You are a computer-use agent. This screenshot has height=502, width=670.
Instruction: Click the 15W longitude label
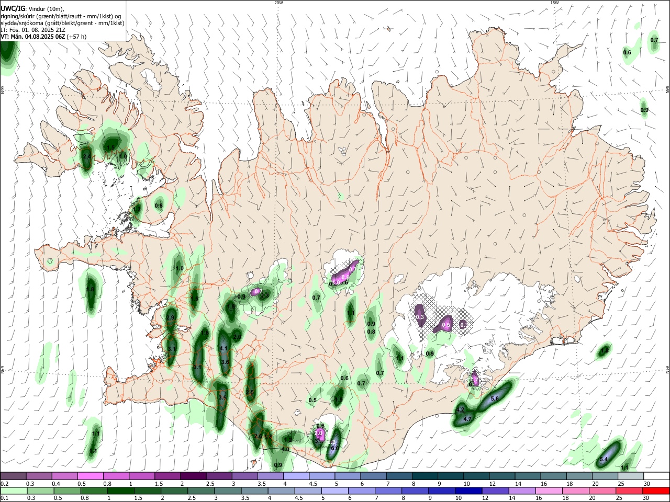[554, 3]
